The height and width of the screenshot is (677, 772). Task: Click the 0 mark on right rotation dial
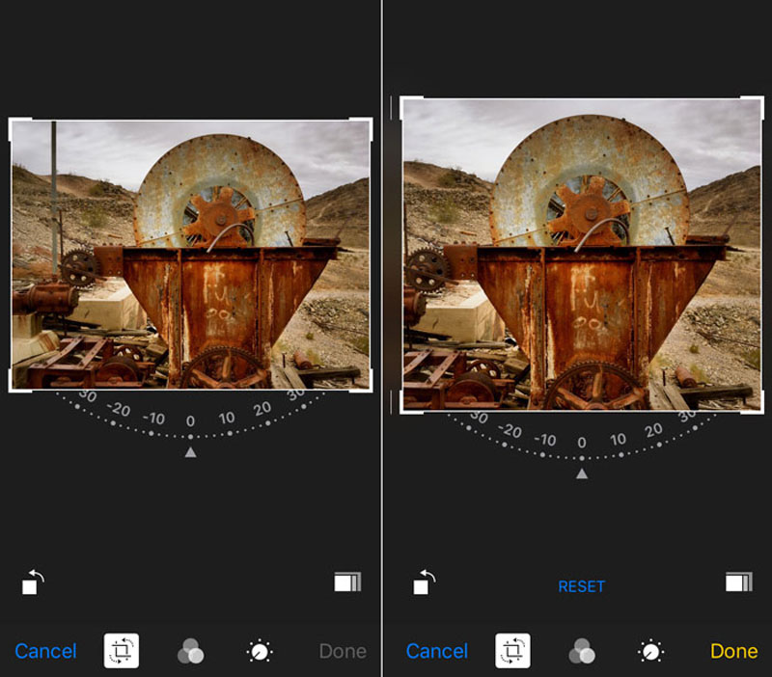[x=582, y=443]
